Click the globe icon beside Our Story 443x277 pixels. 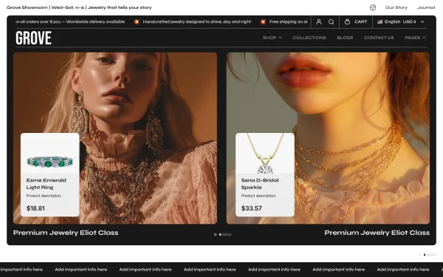tap(373, 7)
